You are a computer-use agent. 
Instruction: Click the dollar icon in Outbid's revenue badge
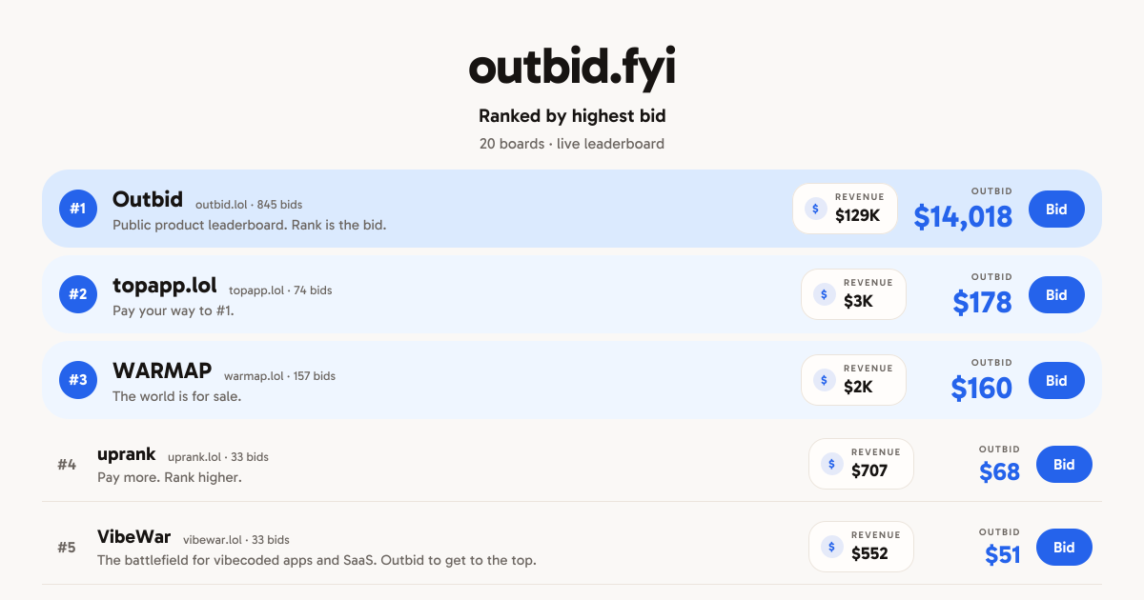[x=816, y=209]
